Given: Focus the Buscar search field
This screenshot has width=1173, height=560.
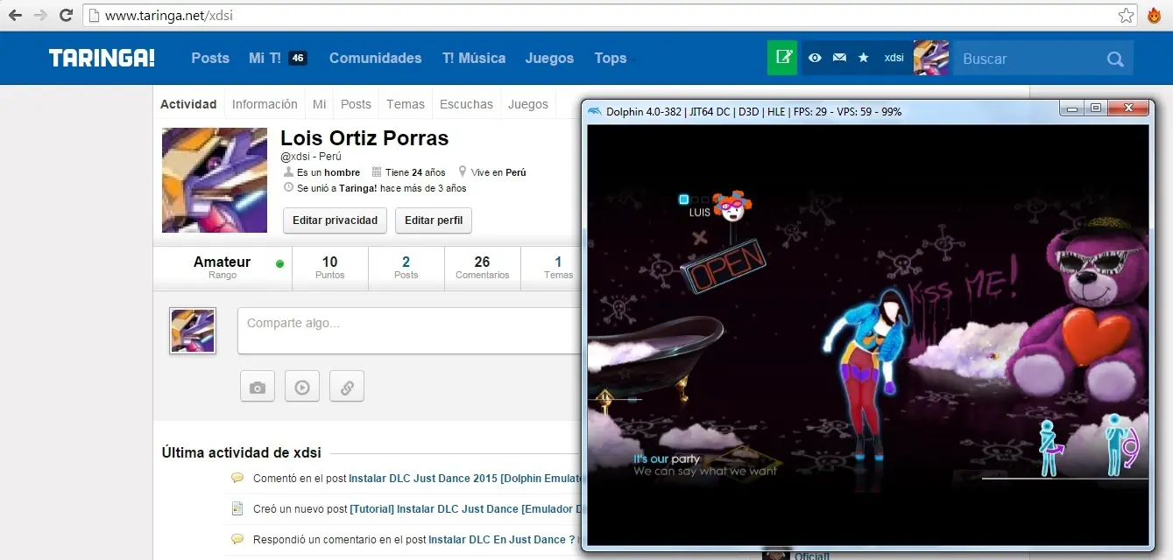Looking at the screenshot, I should point(1029,59).
